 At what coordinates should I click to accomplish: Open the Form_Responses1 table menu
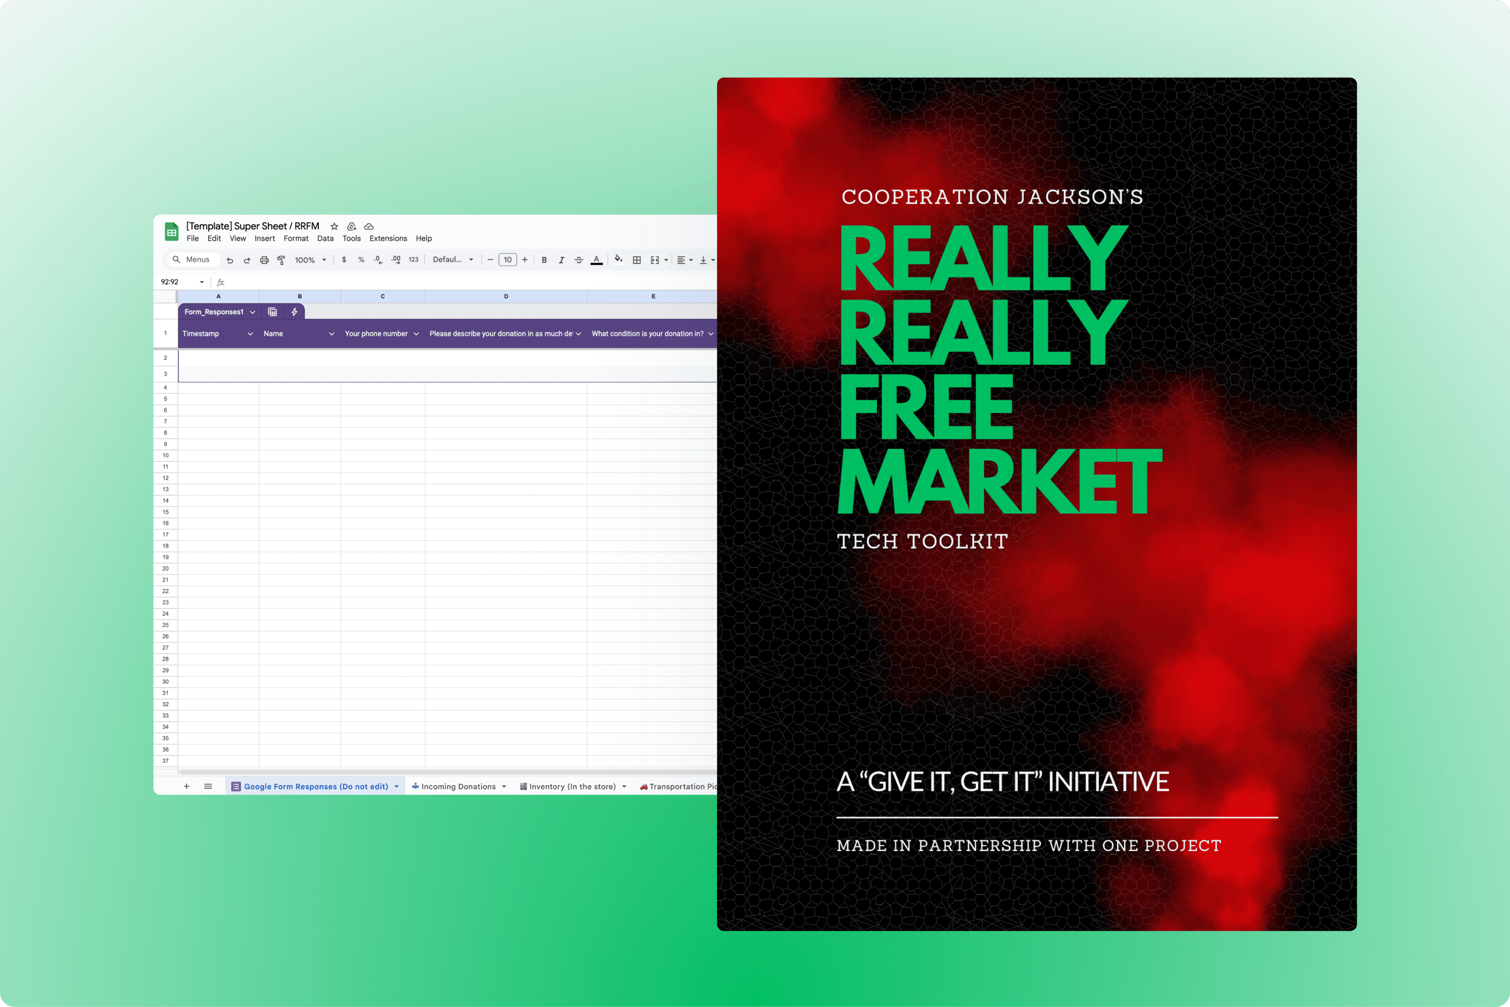pos(252,312)
